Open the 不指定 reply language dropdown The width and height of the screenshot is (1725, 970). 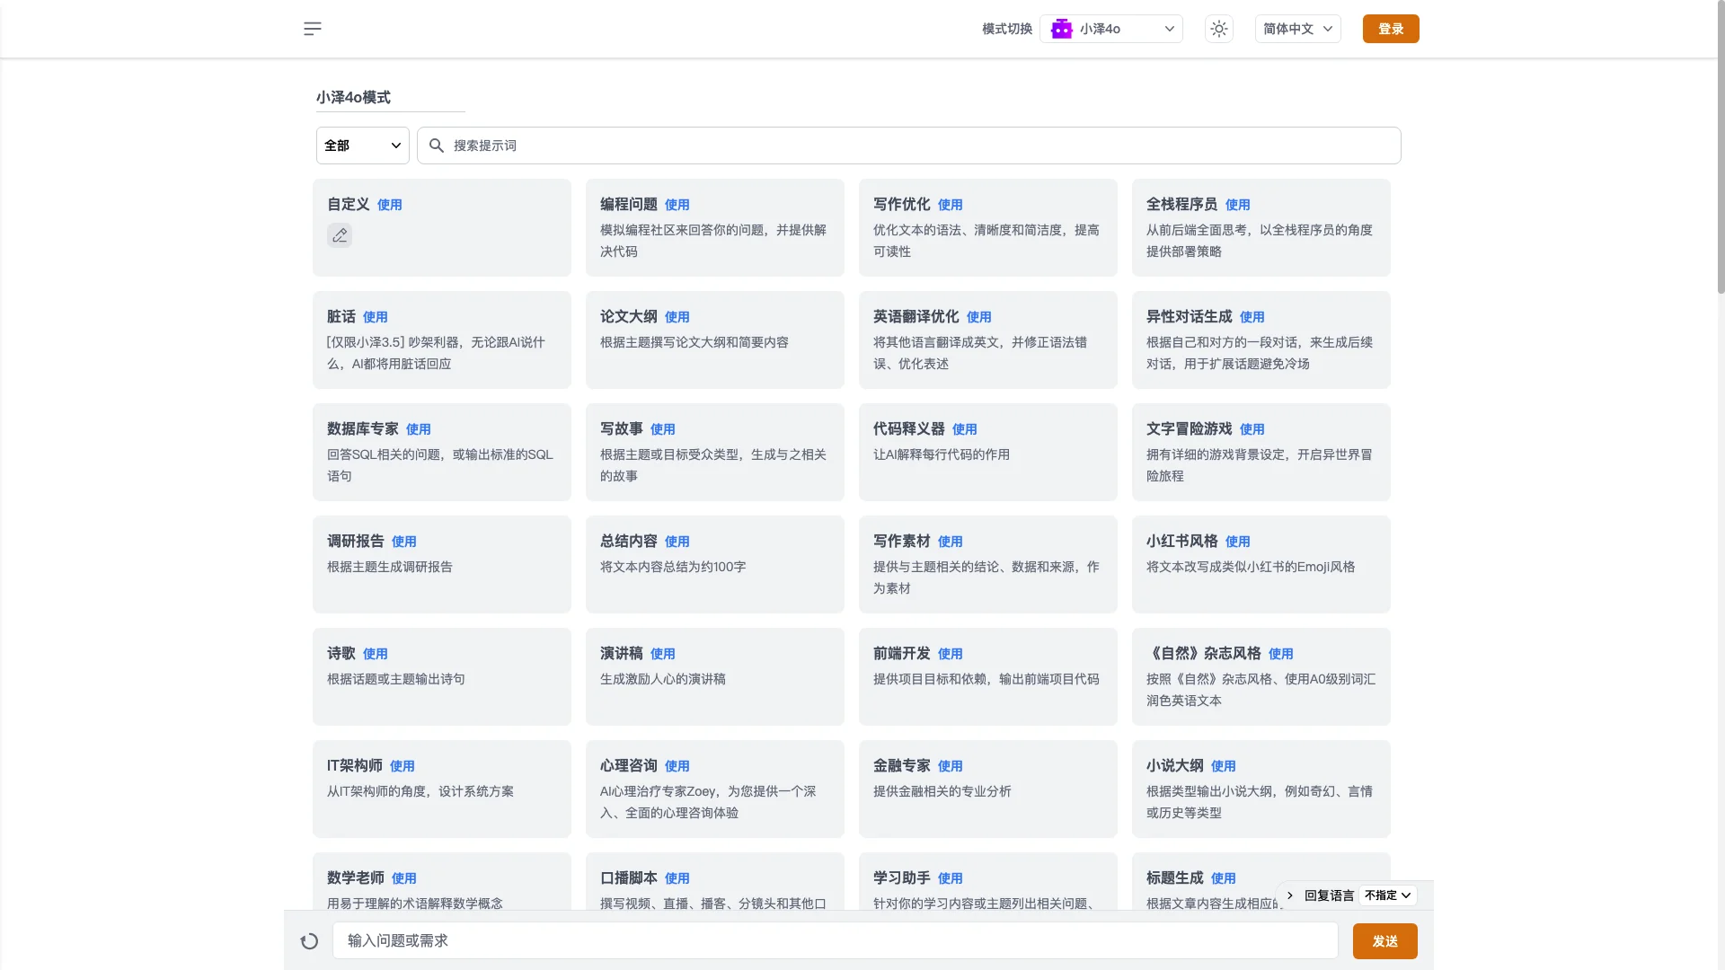(x=1388, y=895)
